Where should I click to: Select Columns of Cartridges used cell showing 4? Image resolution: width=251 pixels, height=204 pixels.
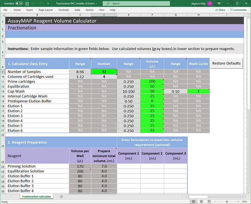pos(104,76)
